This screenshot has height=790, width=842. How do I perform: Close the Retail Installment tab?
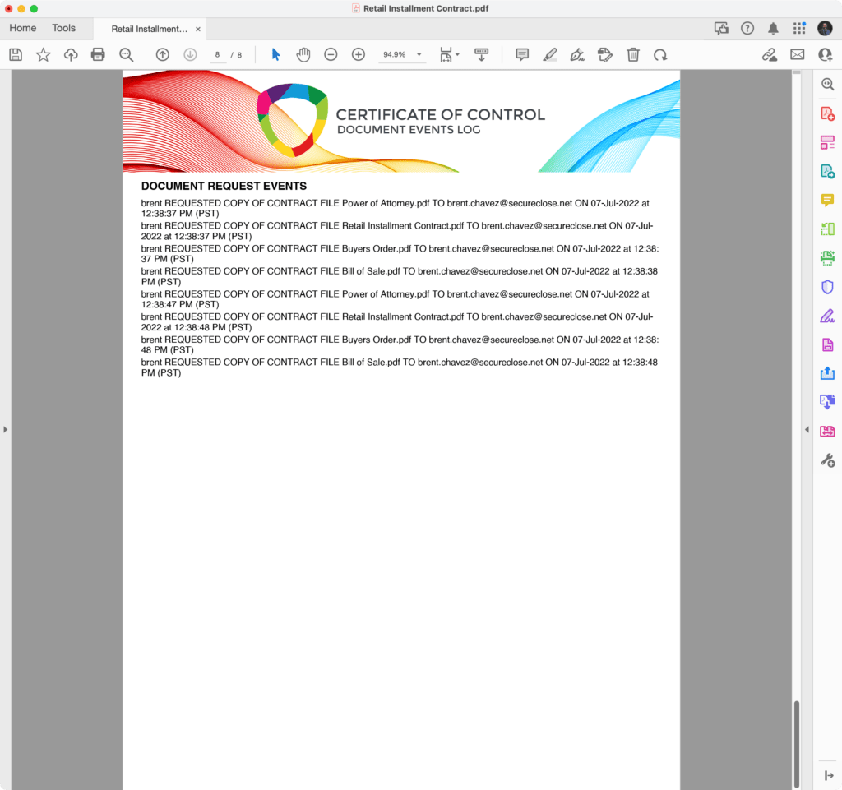pos(198,29)
